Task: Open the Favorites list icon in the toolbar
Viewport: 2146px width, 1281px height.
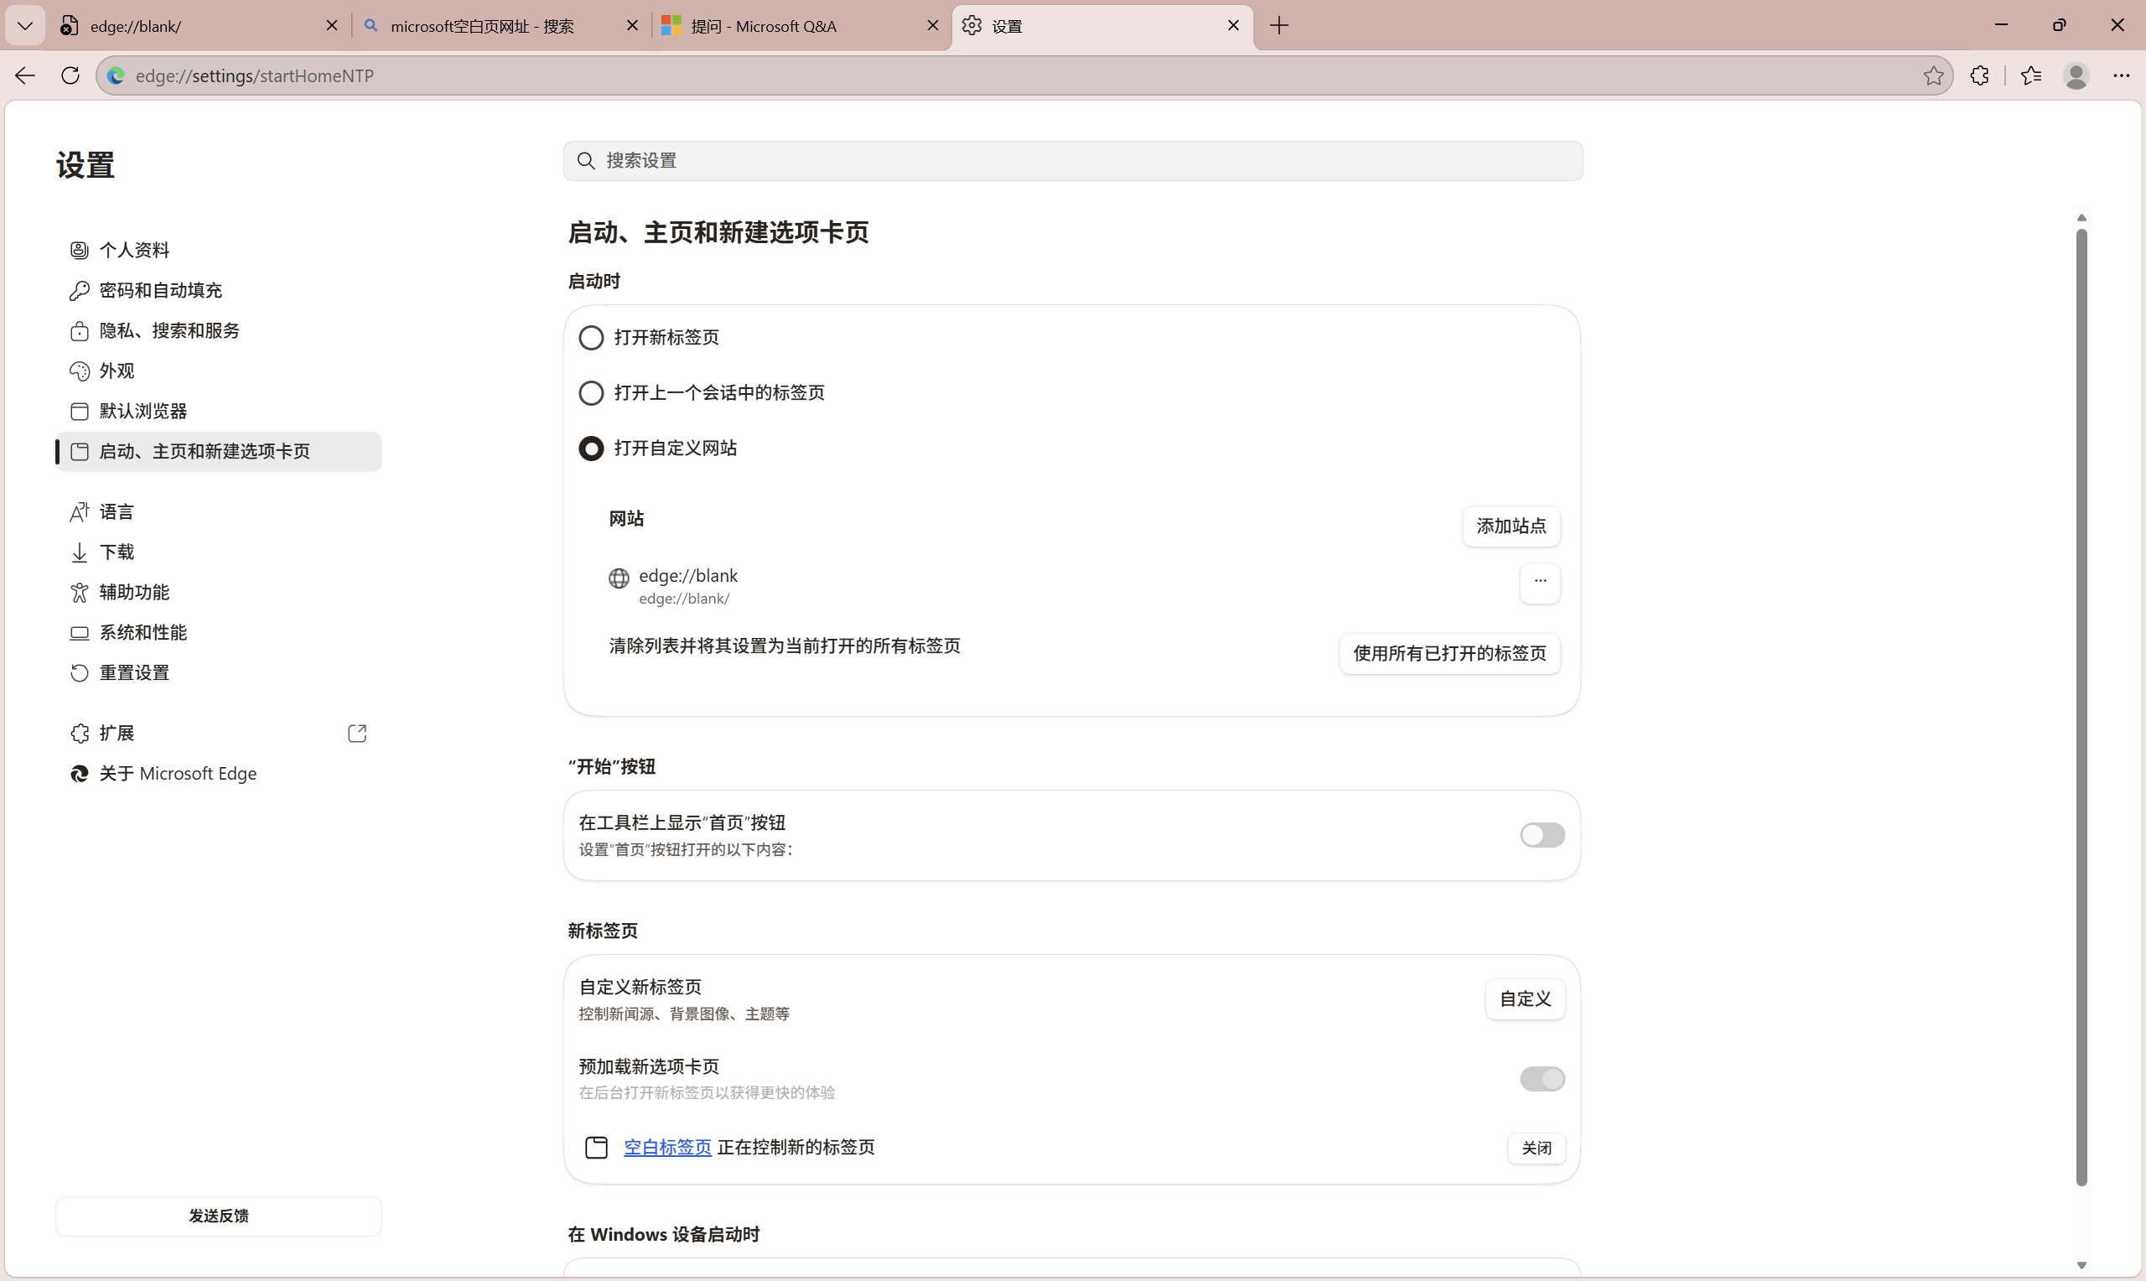Action: 2031,76
